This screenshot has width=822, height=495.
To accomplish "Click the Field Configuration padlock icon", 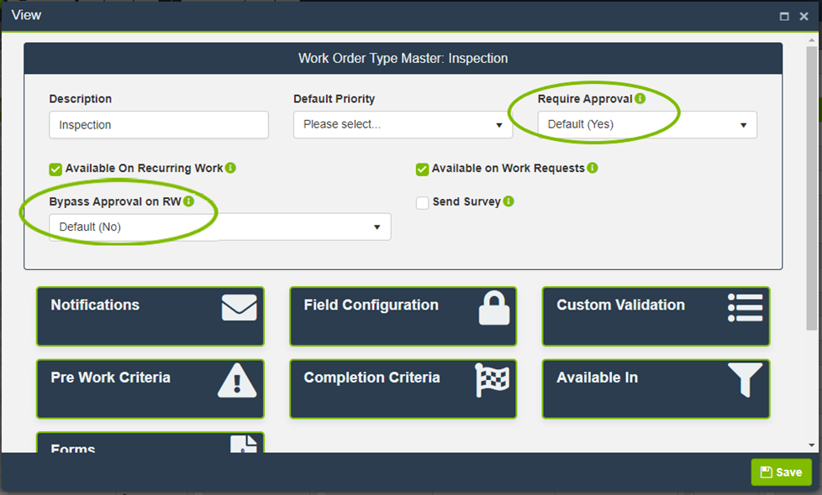I will pyautogui.click(x=493, y=308).
